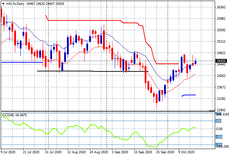Select the current price label 24555
Image resolution: width=229 pixels, height=156 pixels.
coord(221,61)
